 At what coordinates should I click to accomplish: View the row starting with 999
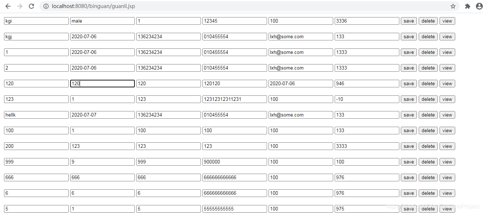(x=447, y=162)
